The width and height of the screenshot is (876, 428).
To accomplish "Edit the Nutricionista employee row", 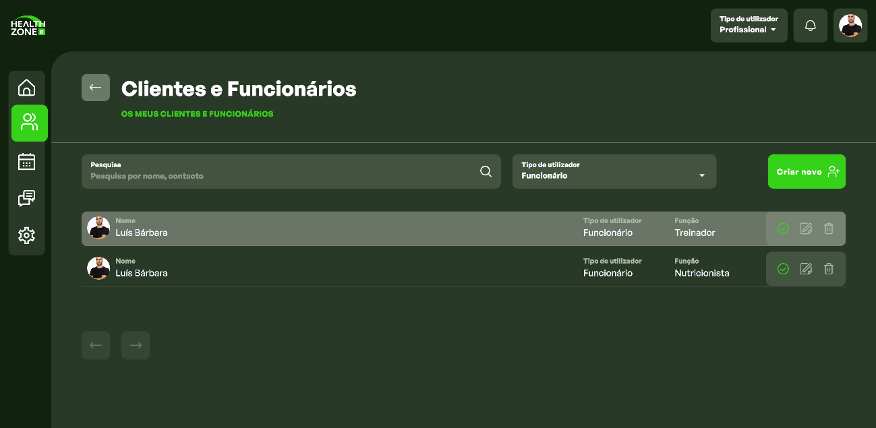I will click(x=806, y=269).
